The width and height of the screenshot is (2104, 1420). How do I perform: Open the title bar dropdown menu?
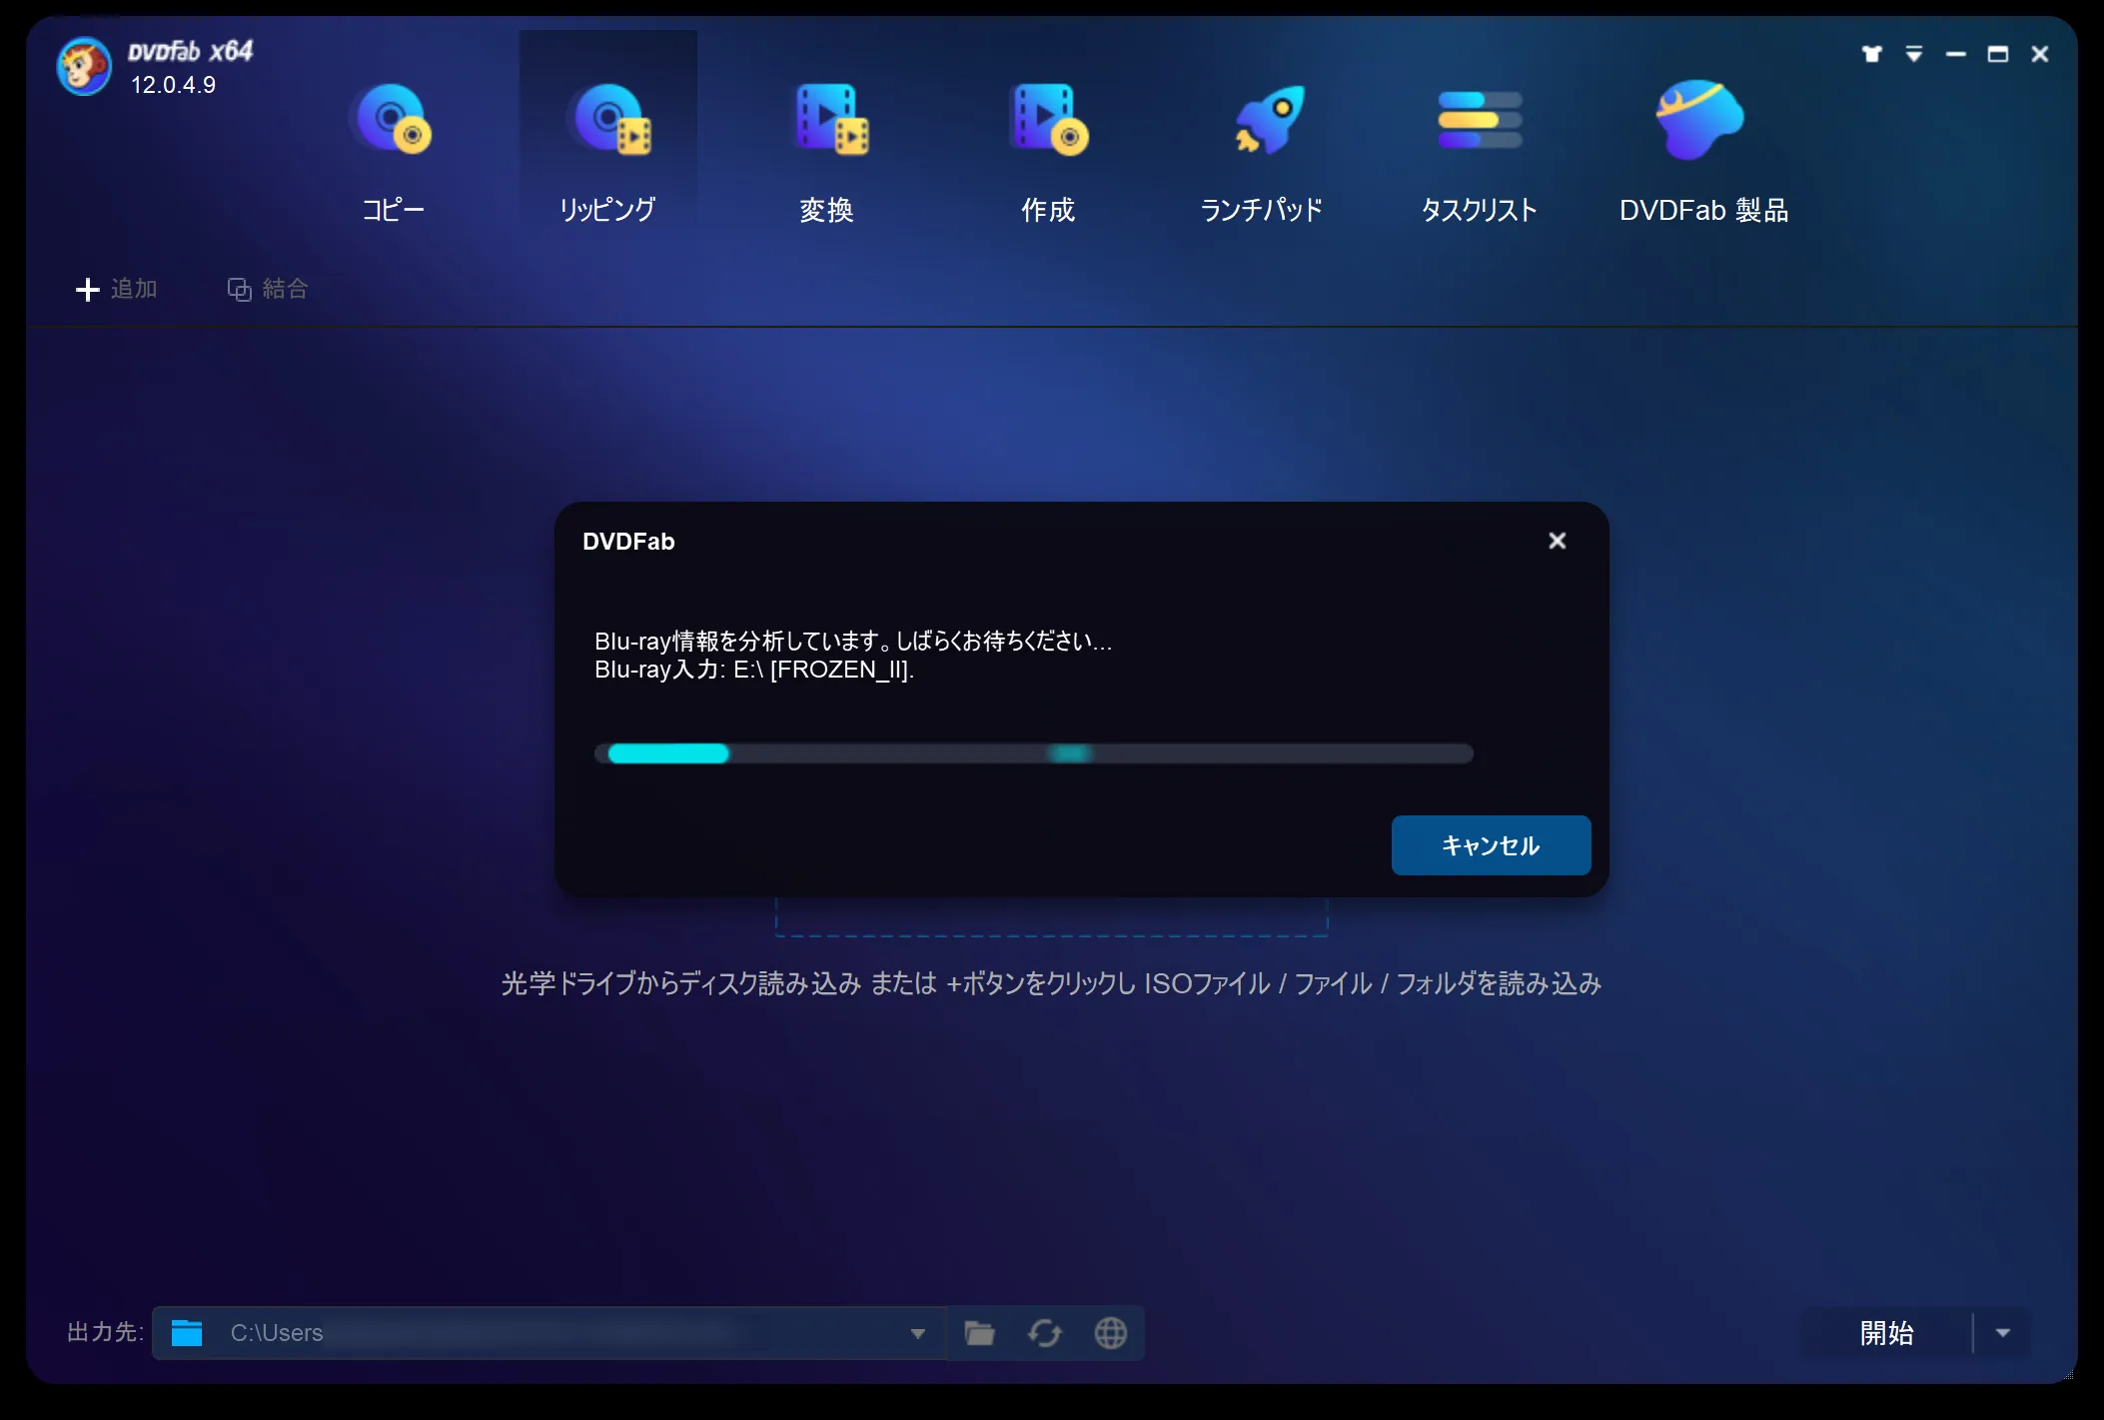1914,54
